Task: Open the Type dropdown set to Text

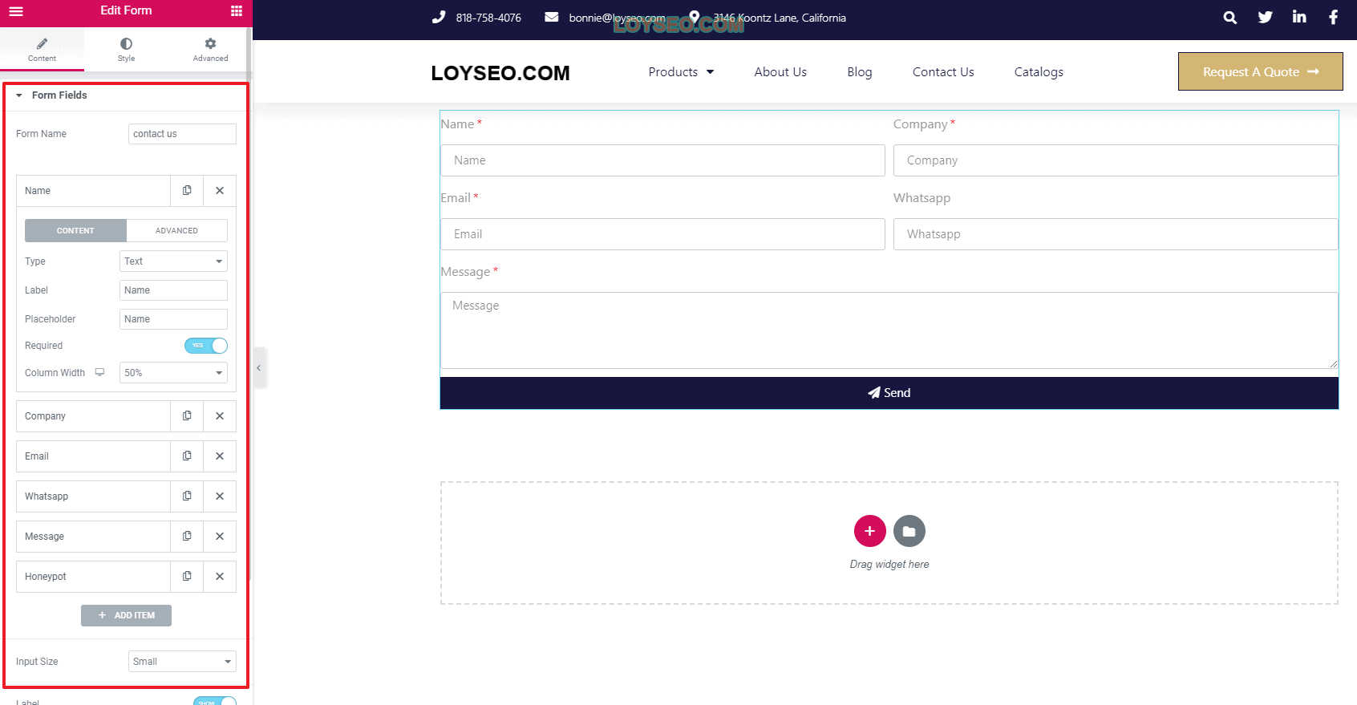Action: coord(173,261)
